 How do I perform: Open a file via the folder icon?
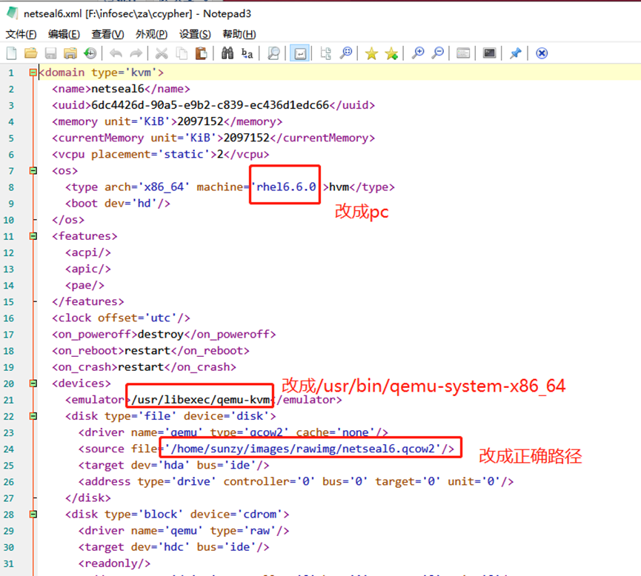[30, 53]
